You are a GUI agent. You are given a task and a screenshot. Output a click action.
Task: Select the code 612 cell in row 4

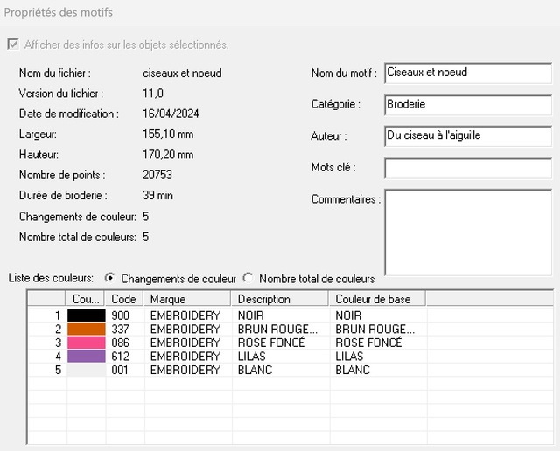(x=121, y=357)
